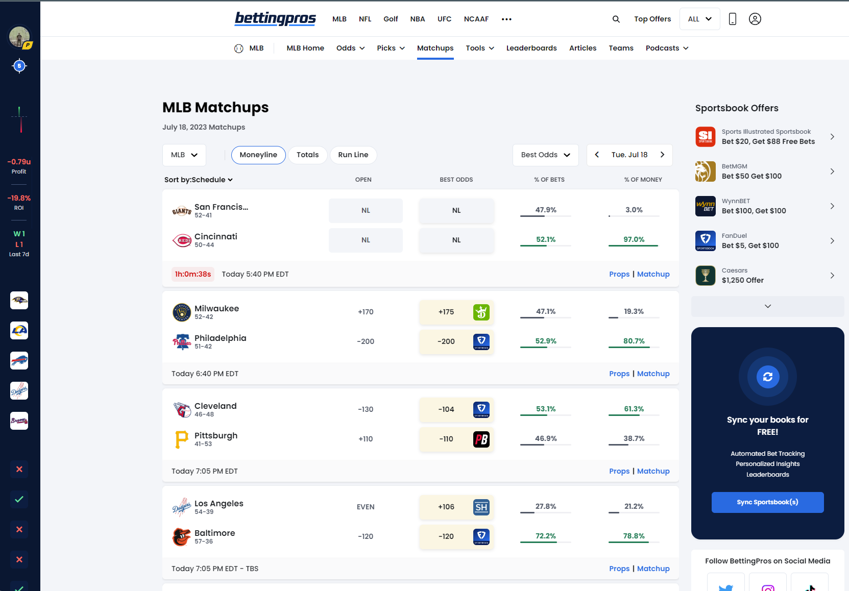Screen dimensions: 849x591
Task: Click the Baltimore Orioles team logo
Action: pyautogui.click(x=182, y=537)
